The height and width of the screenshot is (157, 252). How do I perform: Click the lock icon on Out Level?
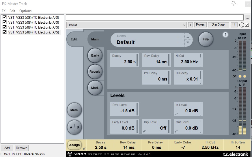pos(176,131)
